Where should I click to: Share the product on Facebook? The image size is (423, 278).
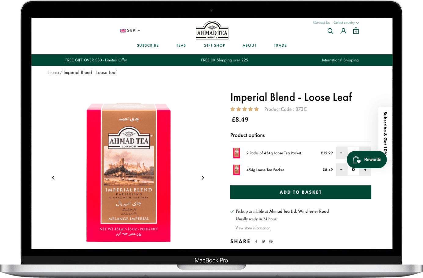pyautogui.click(x=256, y=241)
